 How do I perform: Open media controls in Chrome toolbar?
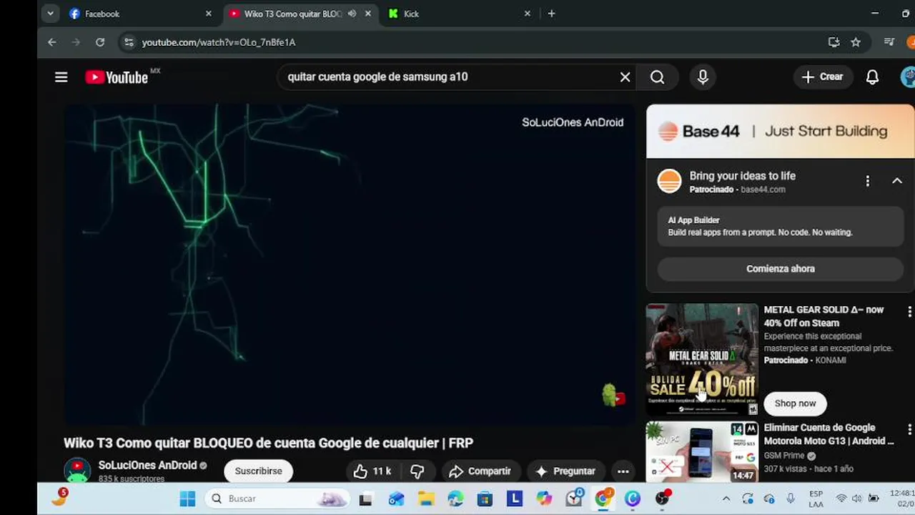tap(889, 42)
